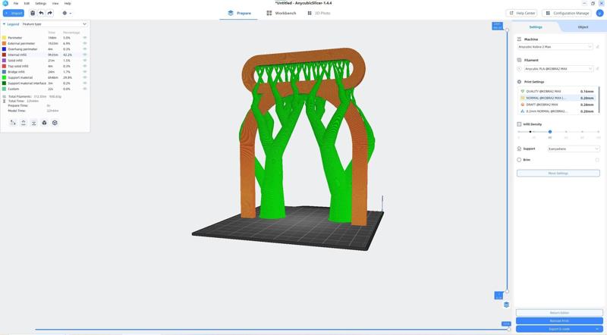Open Configuration Manage
Viewport: 607px width, 335px height.
(x=567, y=13)
